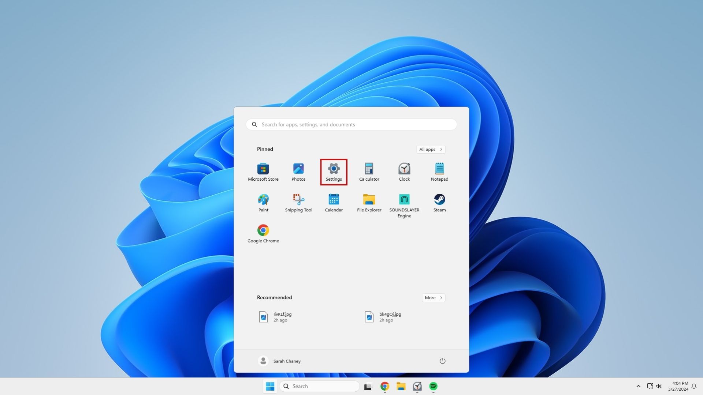Select Paint pinned app
The width and height of the screenshot is (703, 395).
263,202
